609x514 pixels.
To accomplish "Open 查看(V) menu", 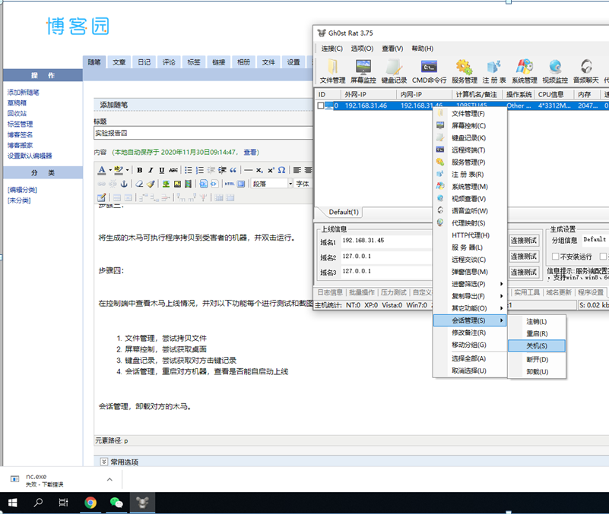I will pyautogui.click(x=392, y=49).
